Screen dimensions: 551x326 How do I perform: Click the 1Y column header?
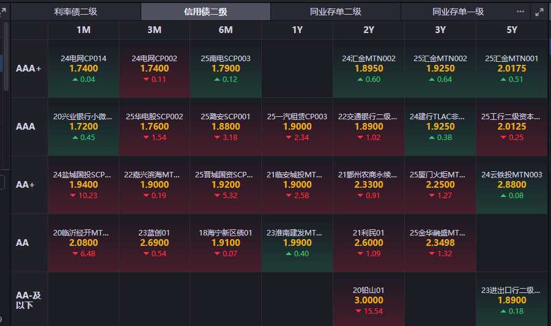pyautogui.click(x=297, y=30)
